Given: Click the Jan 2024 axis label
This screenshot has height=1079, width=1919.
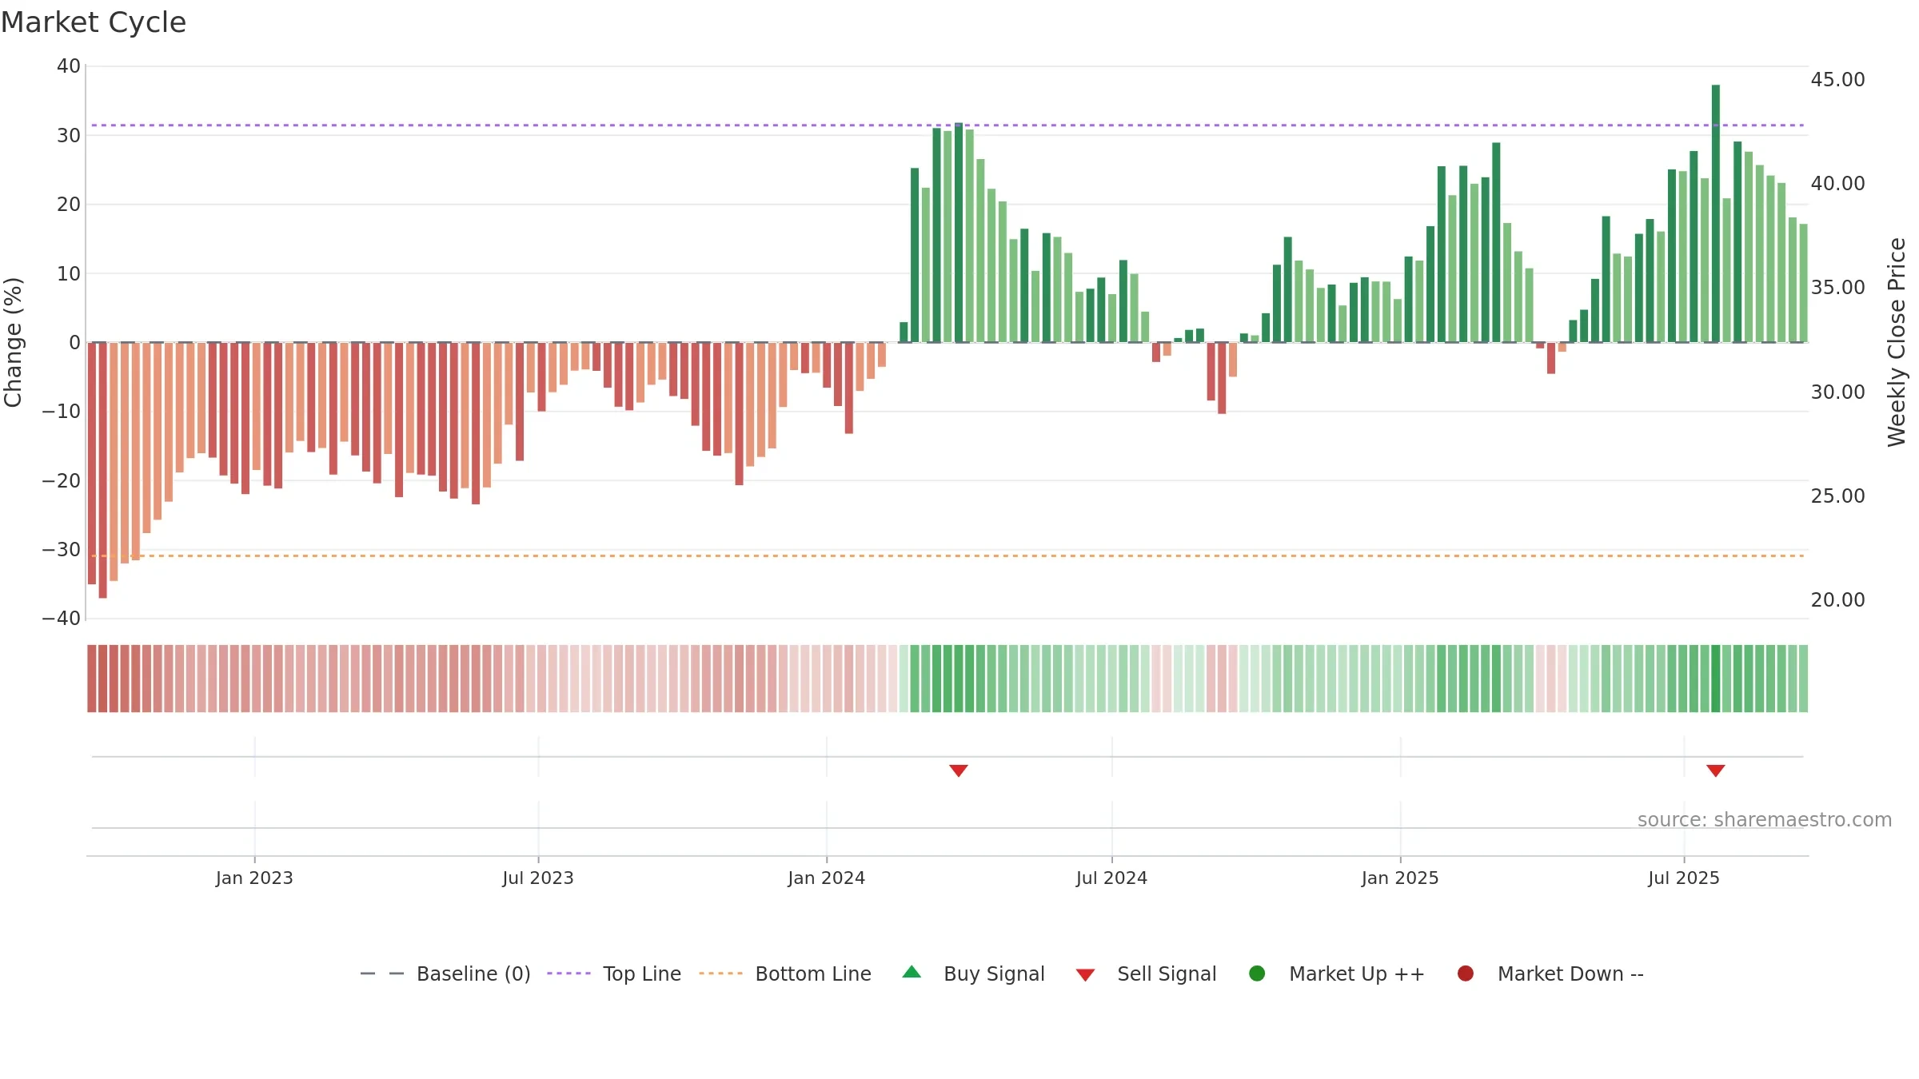Looking at the screenshot, I should (826, 878).
